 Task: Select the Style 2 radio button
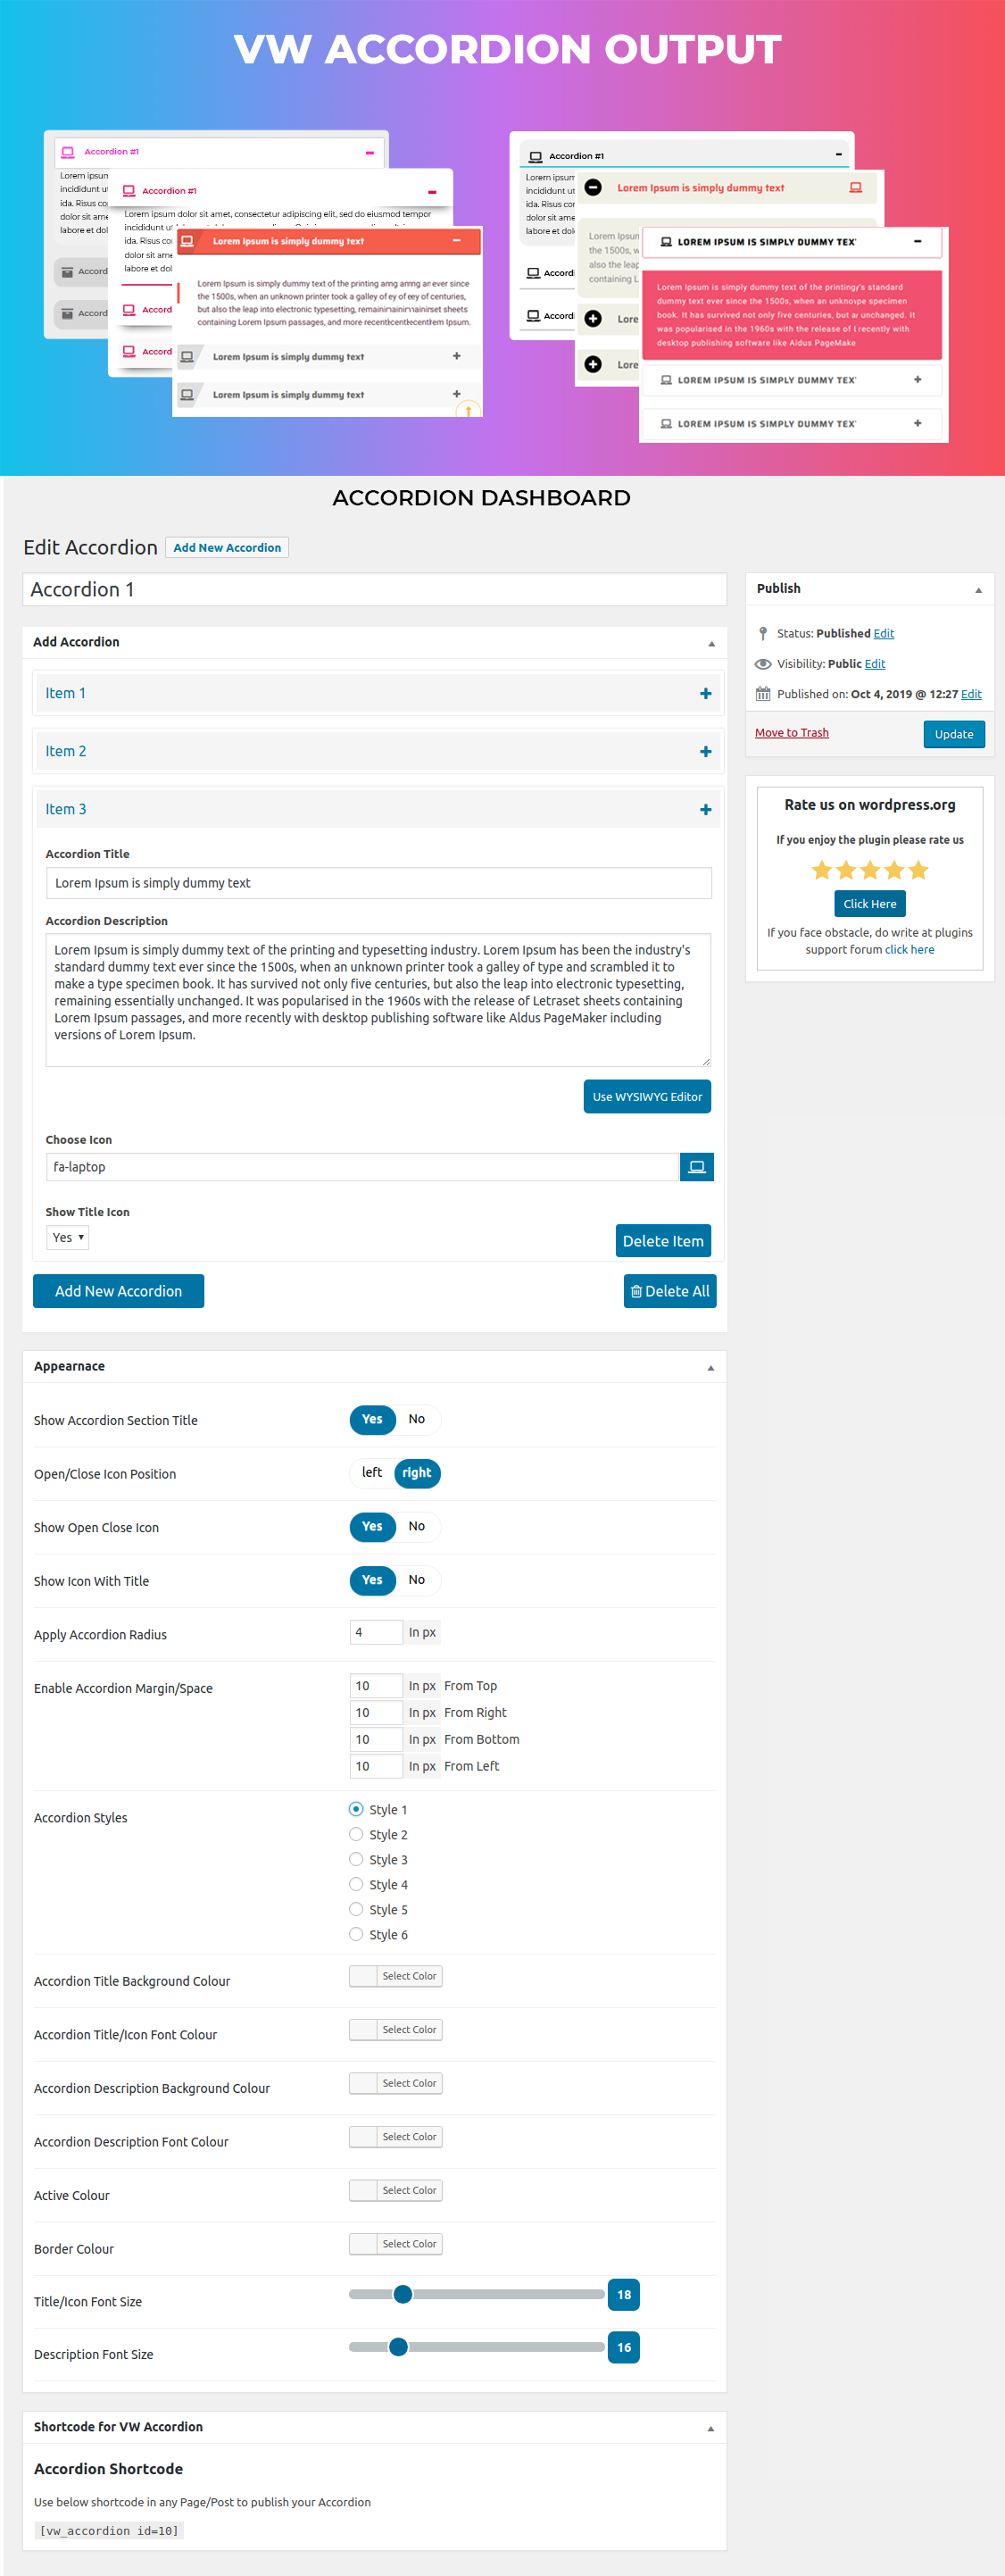(356, 1834)
